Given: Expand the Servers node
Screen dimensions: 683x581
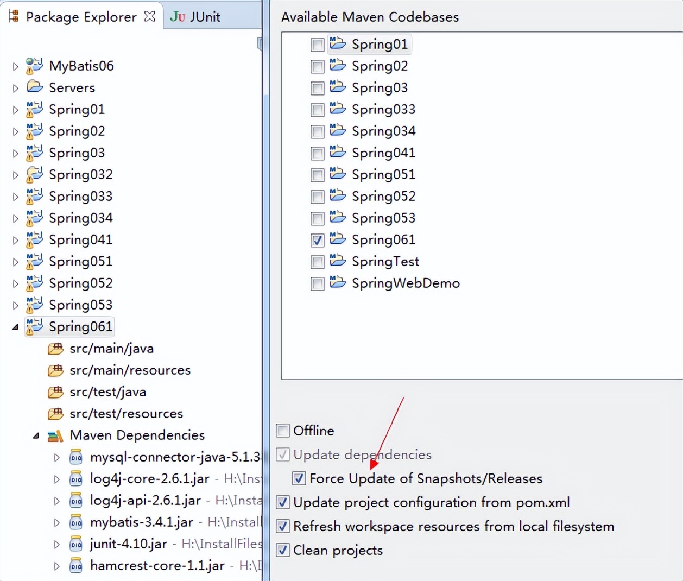Looking at the screenshot, I should pos(15,88).
